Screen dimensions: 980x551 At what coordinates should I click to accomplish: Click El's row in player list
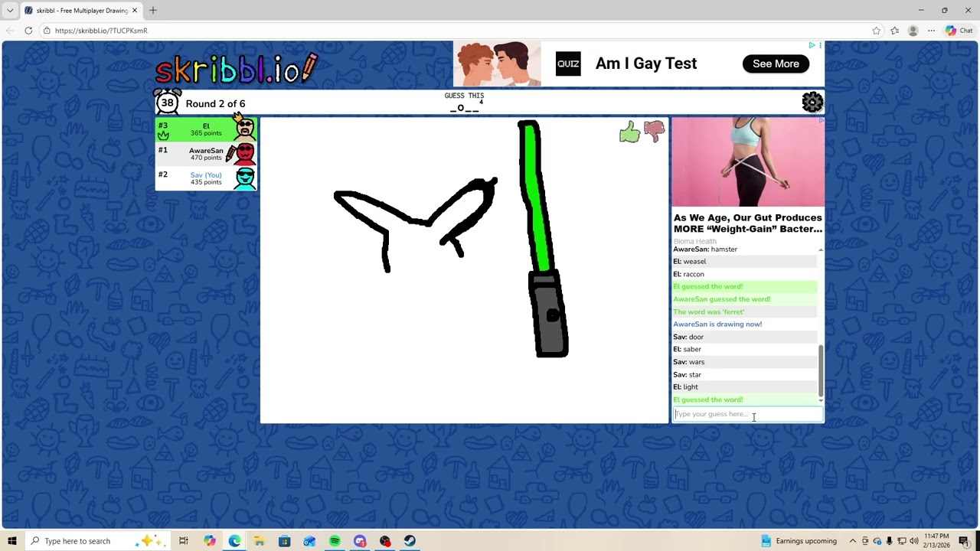206,129
